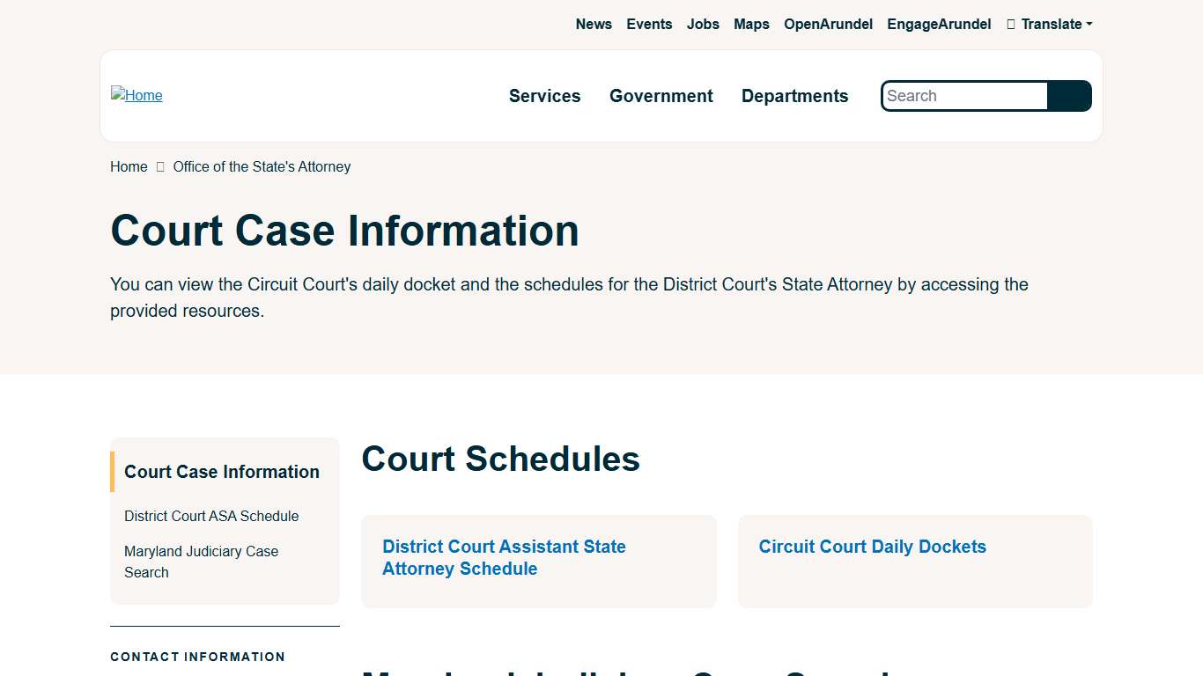This screenshot has height=676, width=1203.
Task: Open the Government navigation menu
Action: coord(661,96)
